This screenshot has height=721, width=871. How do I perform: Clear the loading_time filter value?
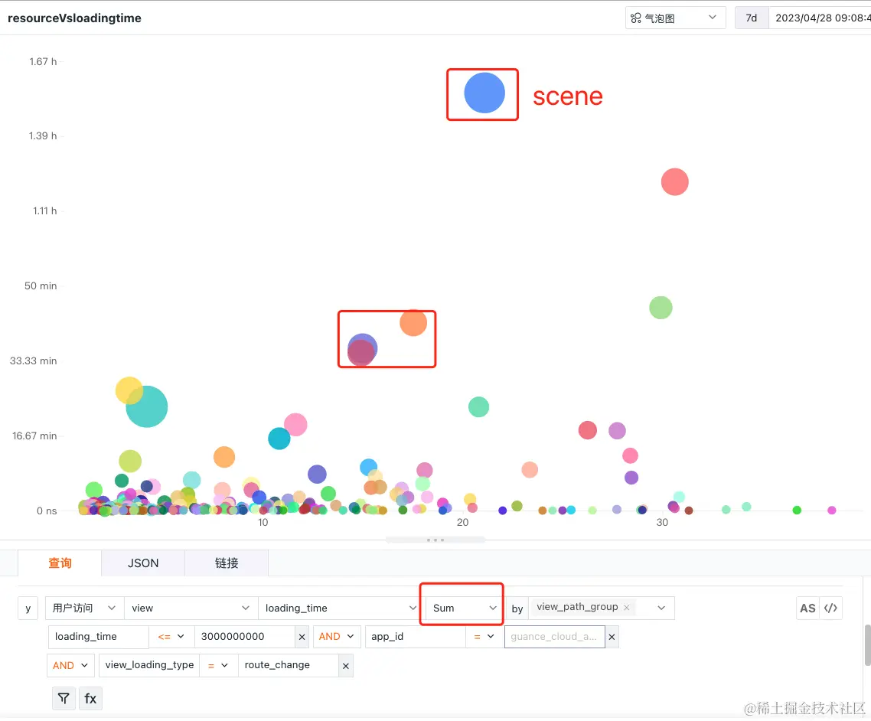(302, 637)
